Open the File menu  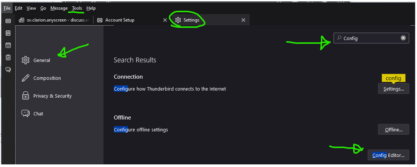tap(7, 8)
